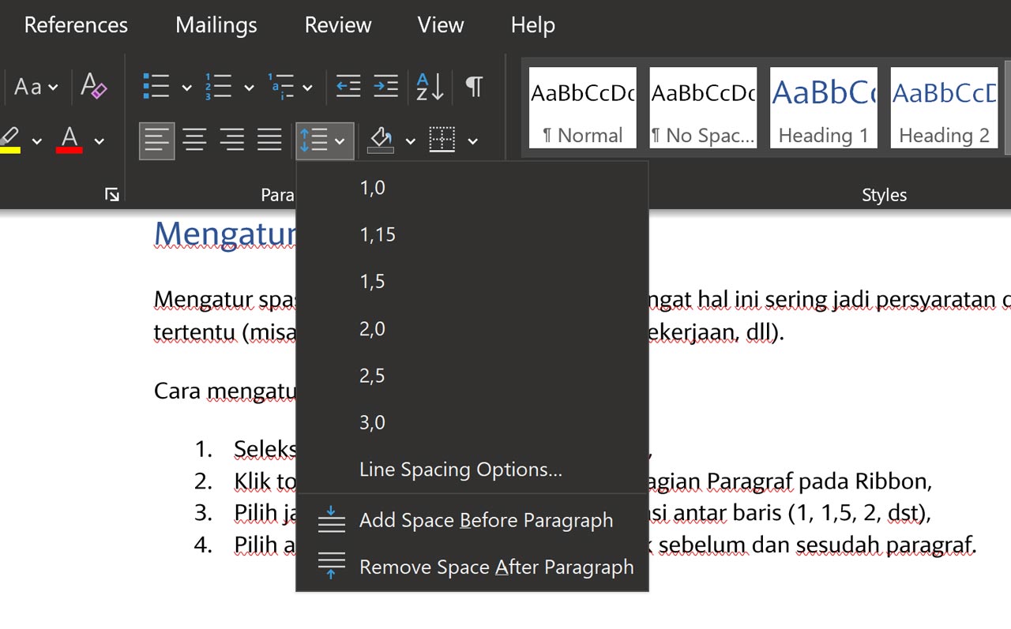Toggle center alignment
Screen dimensions: 1011x629
click(x=194, y=140)
